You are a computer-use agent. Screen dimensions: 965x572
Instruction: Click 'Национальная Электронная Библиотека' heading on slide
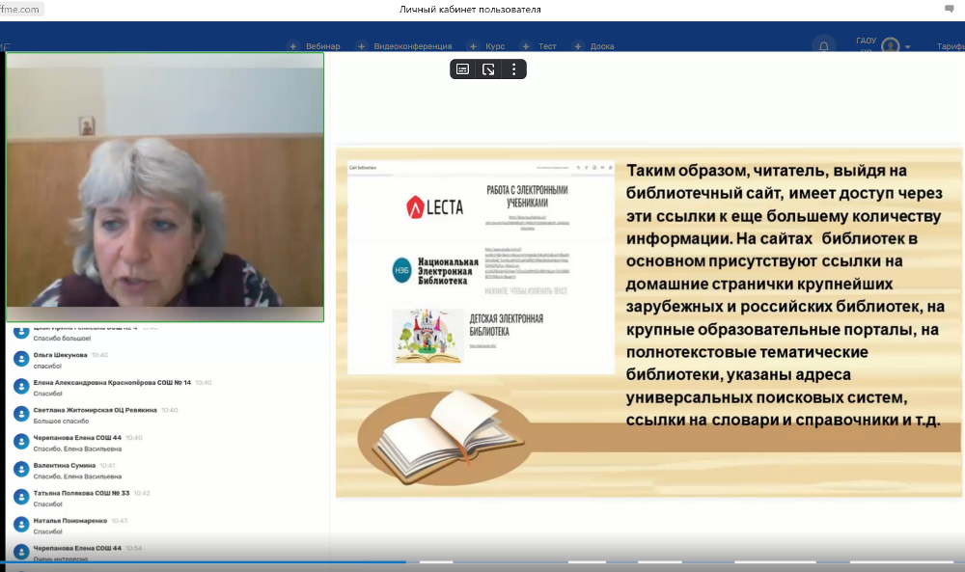tap(448, 271)
